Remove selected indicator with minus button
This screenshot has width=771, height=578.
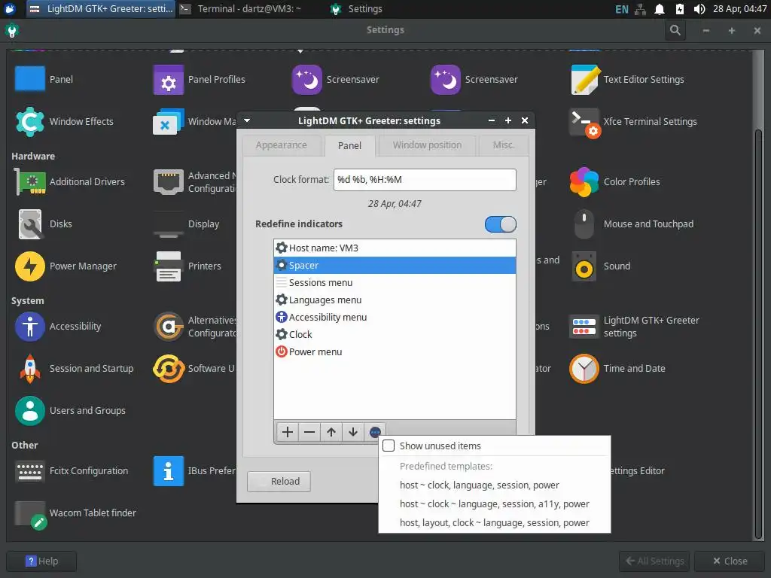coord(309,432)
